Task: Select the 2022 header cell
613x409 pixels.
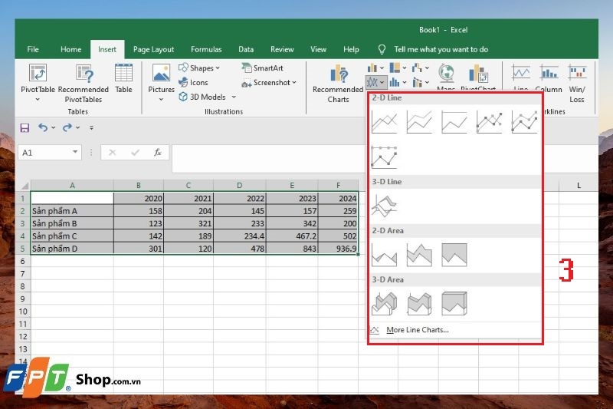Action: (240, 199)
